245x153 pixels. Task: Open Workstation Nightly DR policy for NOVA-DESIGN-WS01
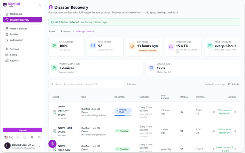click(225, 112)
